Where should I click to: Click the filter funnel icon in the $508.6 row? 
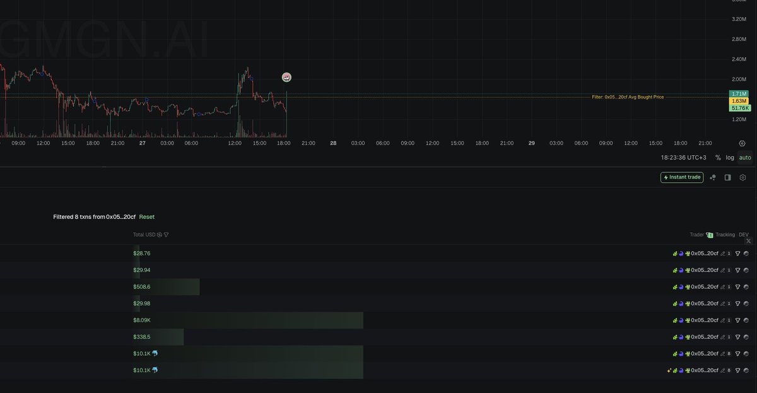coord(737,287)
